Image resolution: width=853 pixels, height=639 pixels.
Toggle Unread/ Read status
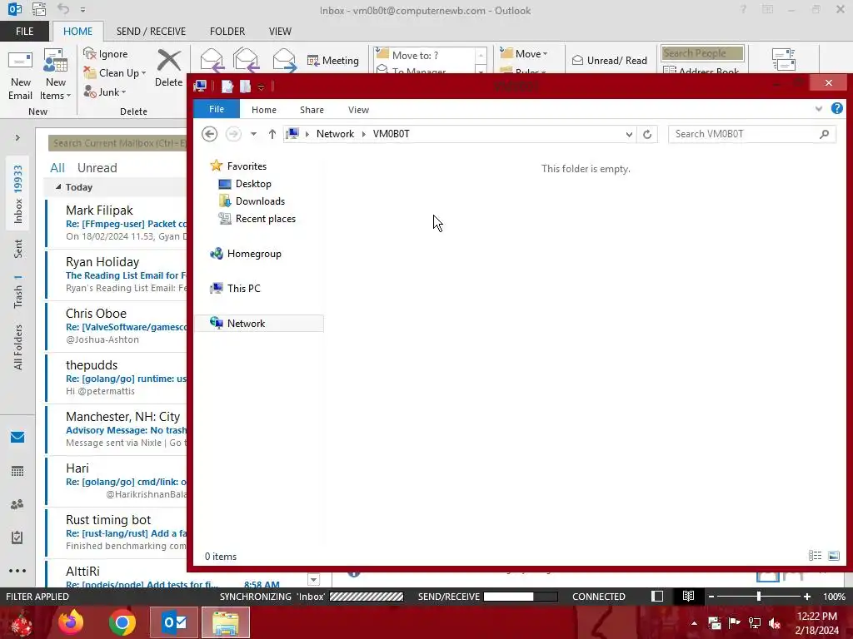pyautogui.click(x=609, y=60)
